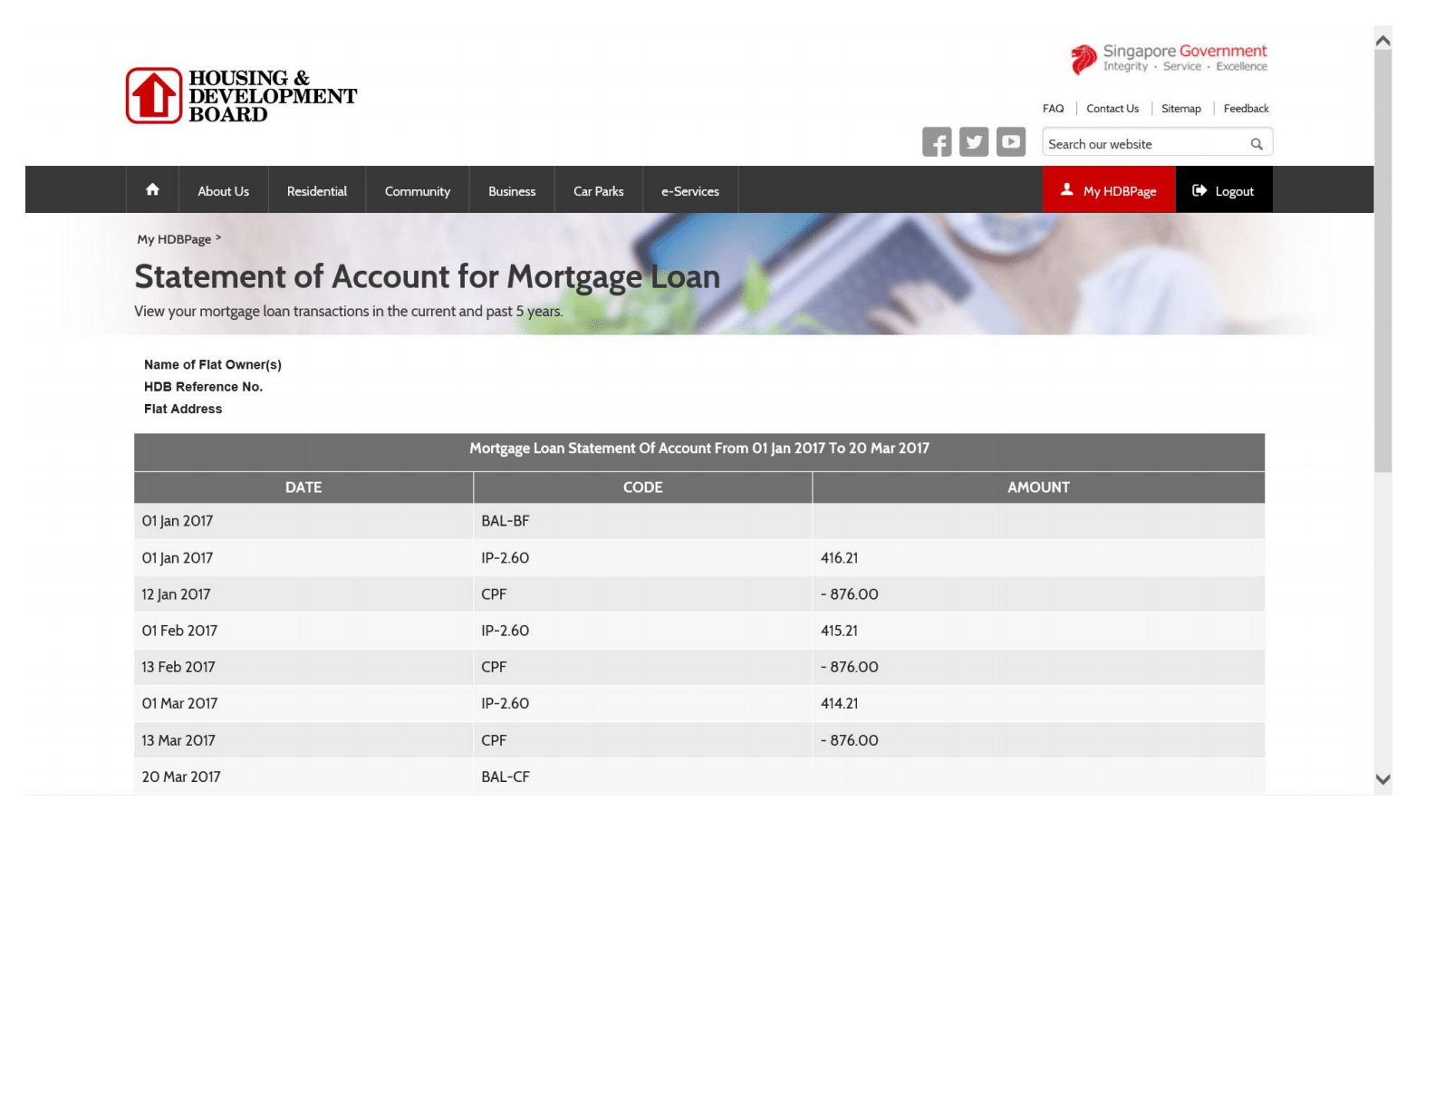Select the 01 Mar 2017 date cell

[303, 703]
